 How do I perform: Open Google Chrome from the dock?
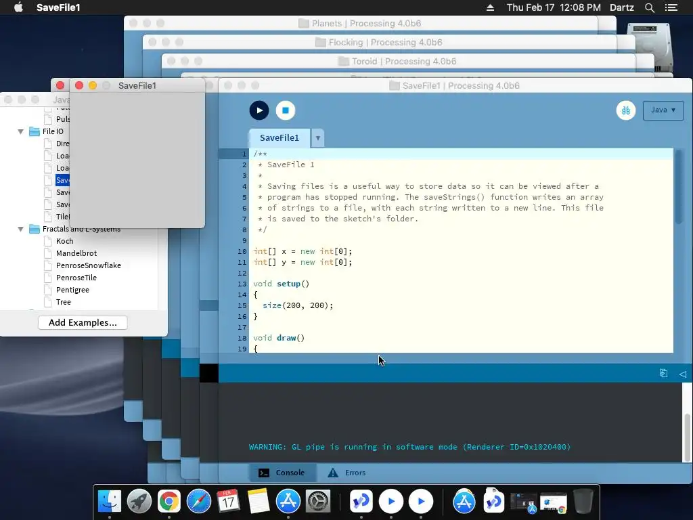coord(169,502)
